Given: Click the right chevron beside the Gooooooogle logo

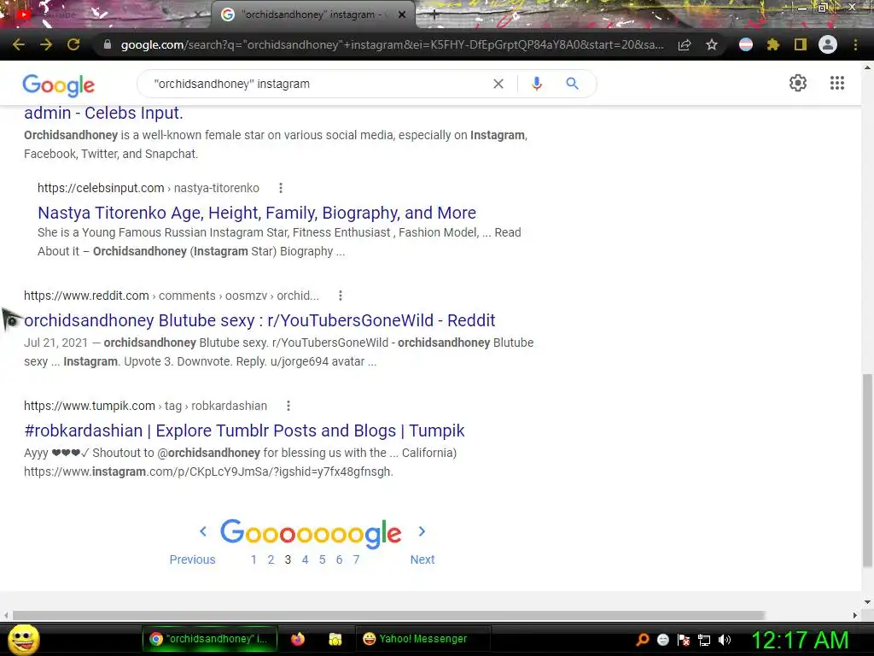Looking at the screenshot, I should (422, 531).
